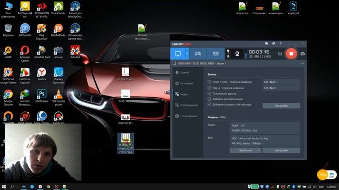This screenshot has height=190, width=339.
Task: Open VLC media player desktop shortcut
Action: [58, 98]
